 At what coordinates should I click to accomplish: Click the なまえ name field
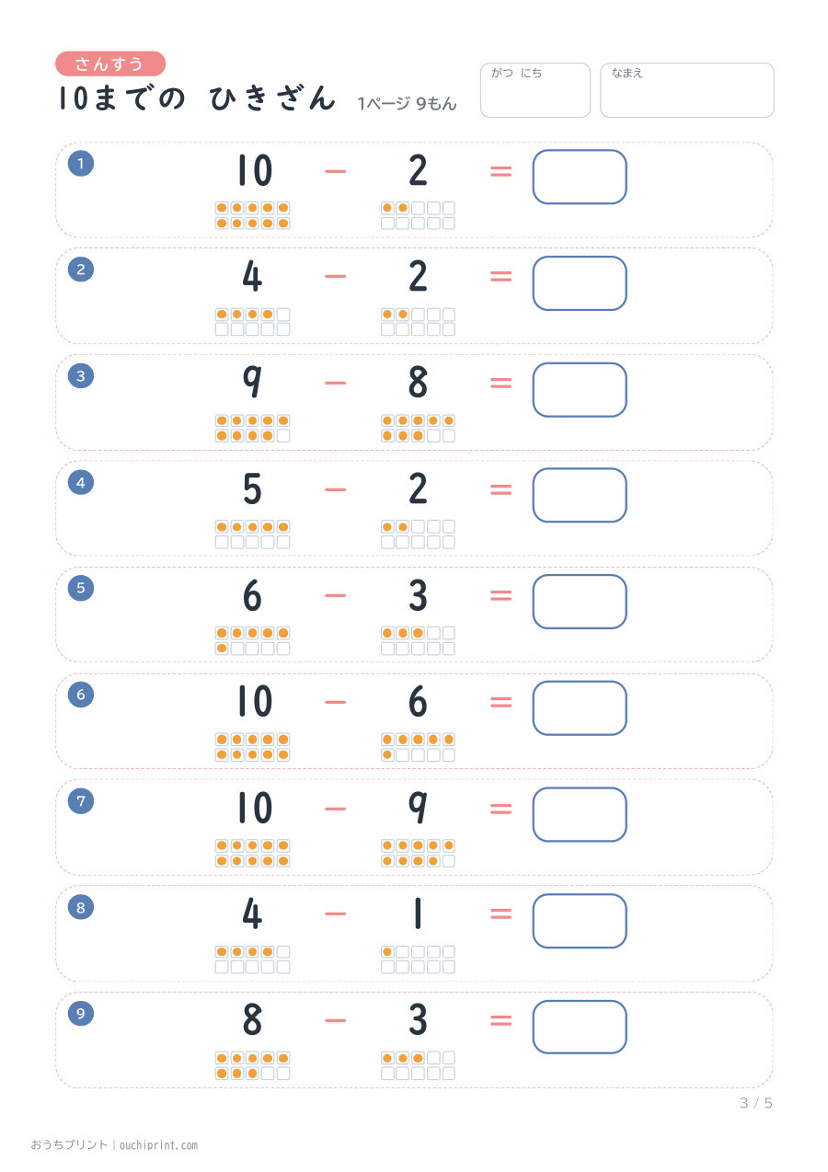tap(687, 90)
